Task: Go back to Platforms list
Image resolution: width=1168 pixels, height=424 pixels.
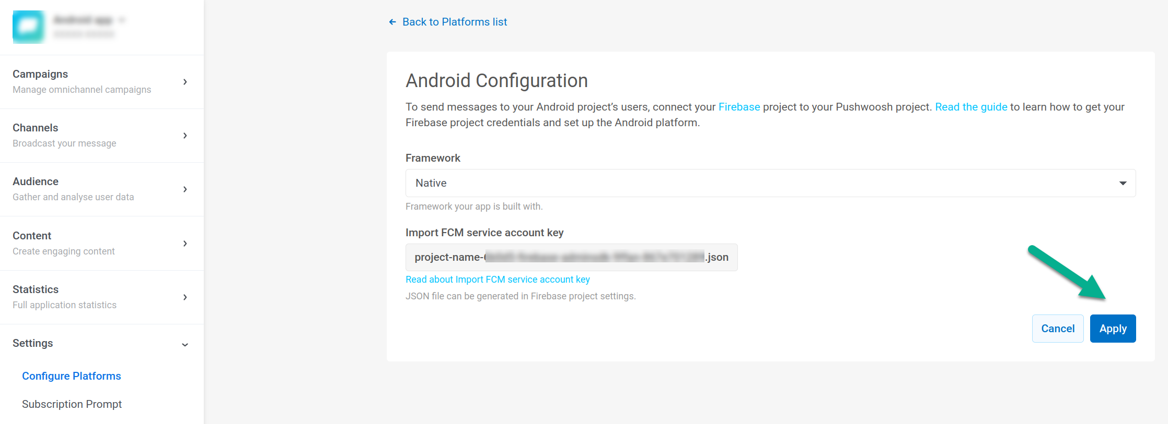Action: (454, 22)
